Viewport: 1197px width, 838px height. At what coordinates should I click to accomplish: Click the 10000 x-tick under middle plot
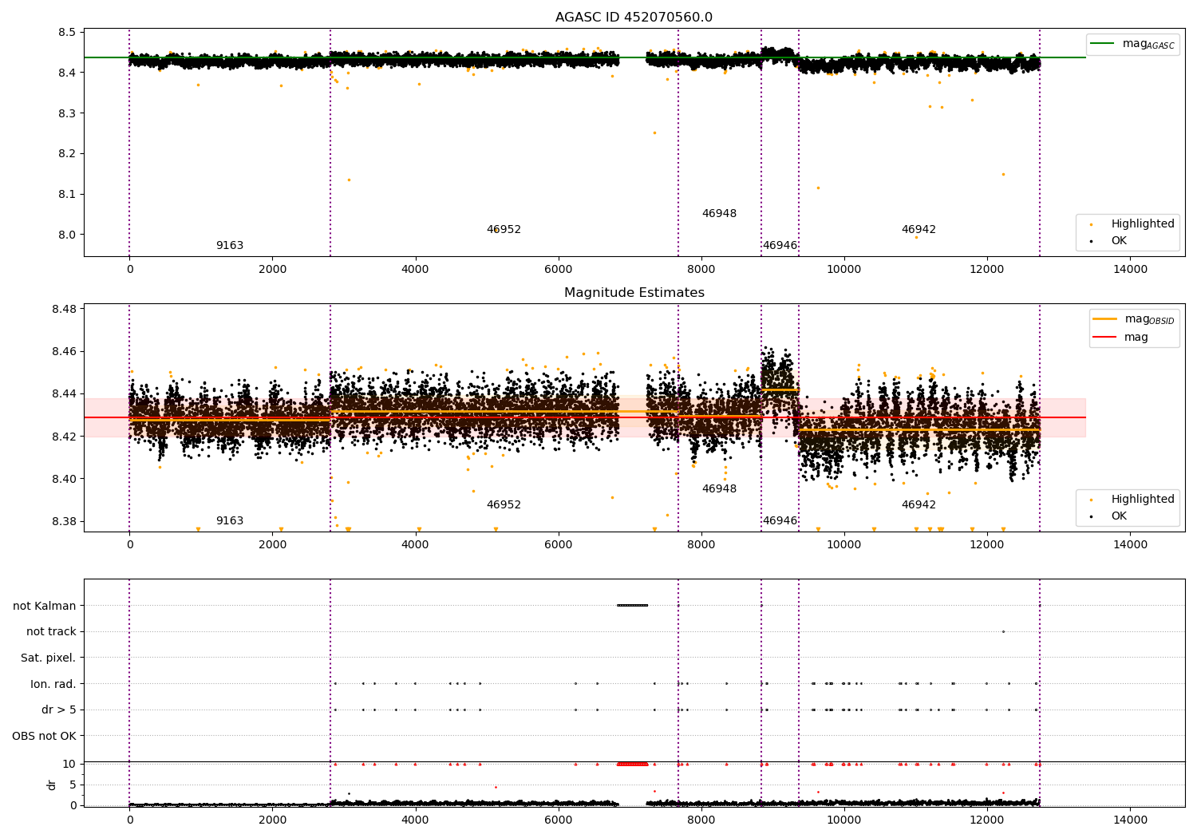844,544
